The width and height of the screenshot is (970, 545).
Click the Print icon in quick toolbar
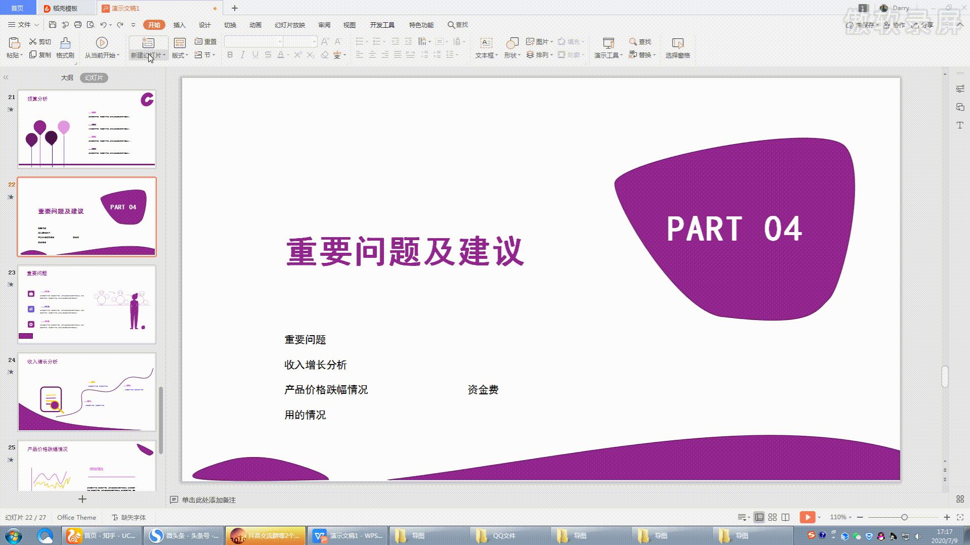pyautogui.click(x=78, y=24)
